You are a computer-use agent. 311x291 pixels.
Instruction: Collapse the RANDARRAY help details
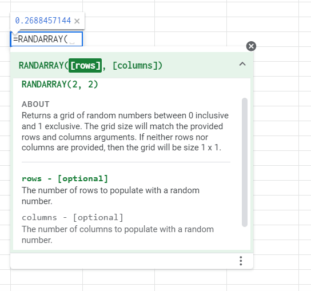(242, 64)
